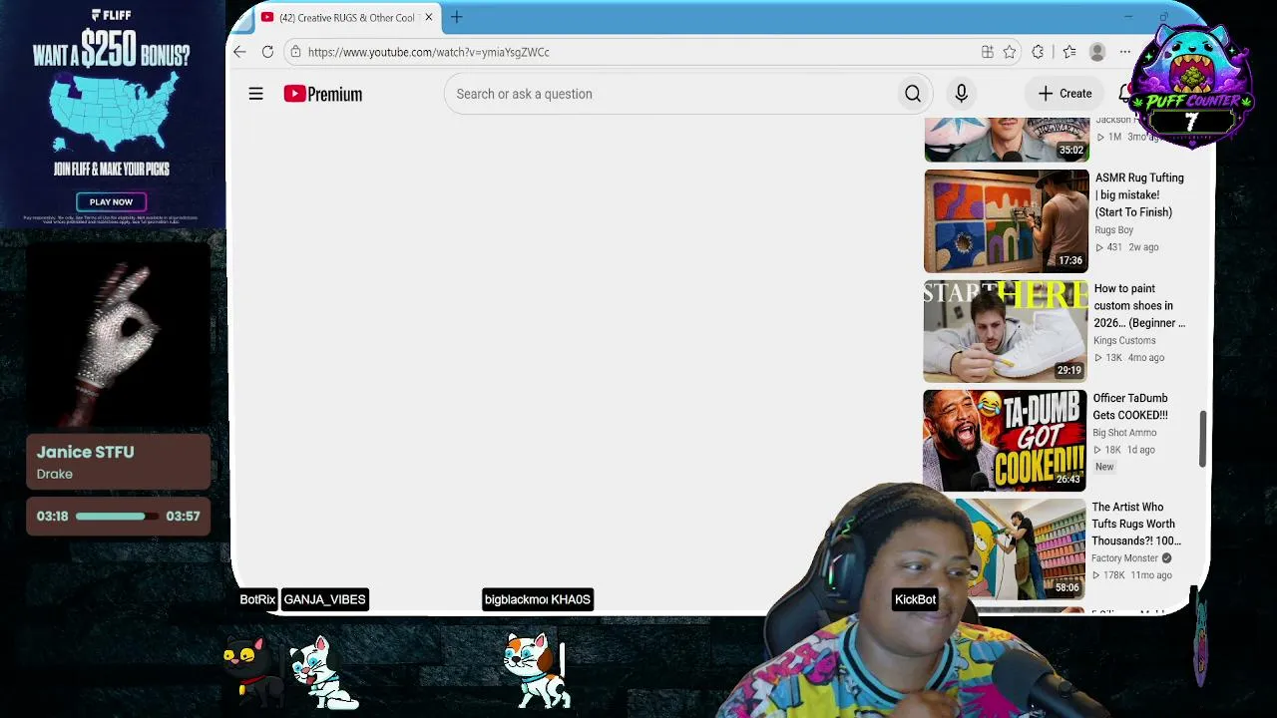Screen dimensions: 1277x718
Task: Open the How to paint custom shoes title
Action: [x=1139, y=305]
